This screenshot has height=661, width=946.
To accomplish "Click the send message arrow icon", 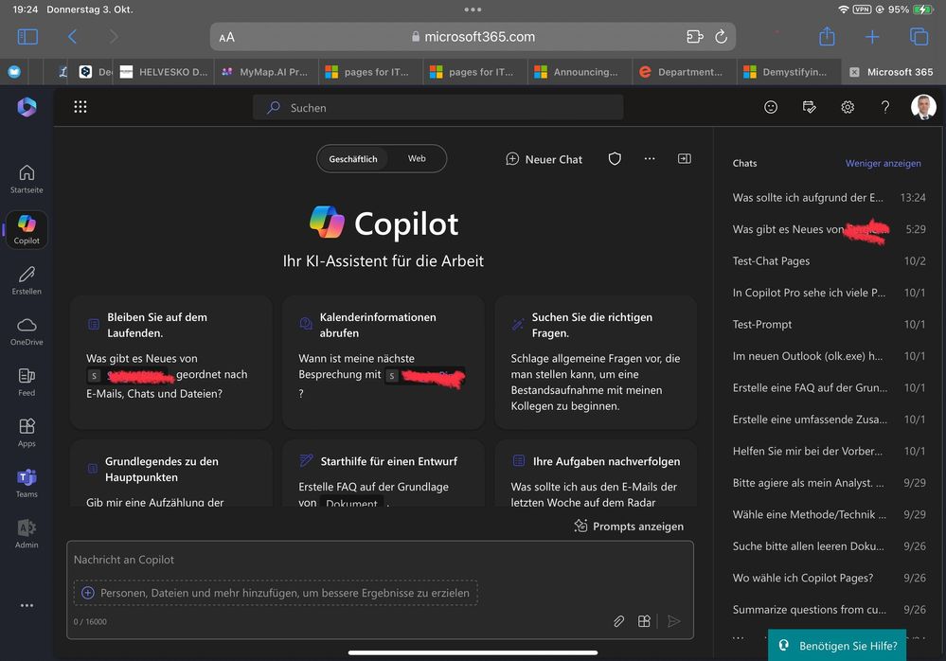I will (674, 621).
